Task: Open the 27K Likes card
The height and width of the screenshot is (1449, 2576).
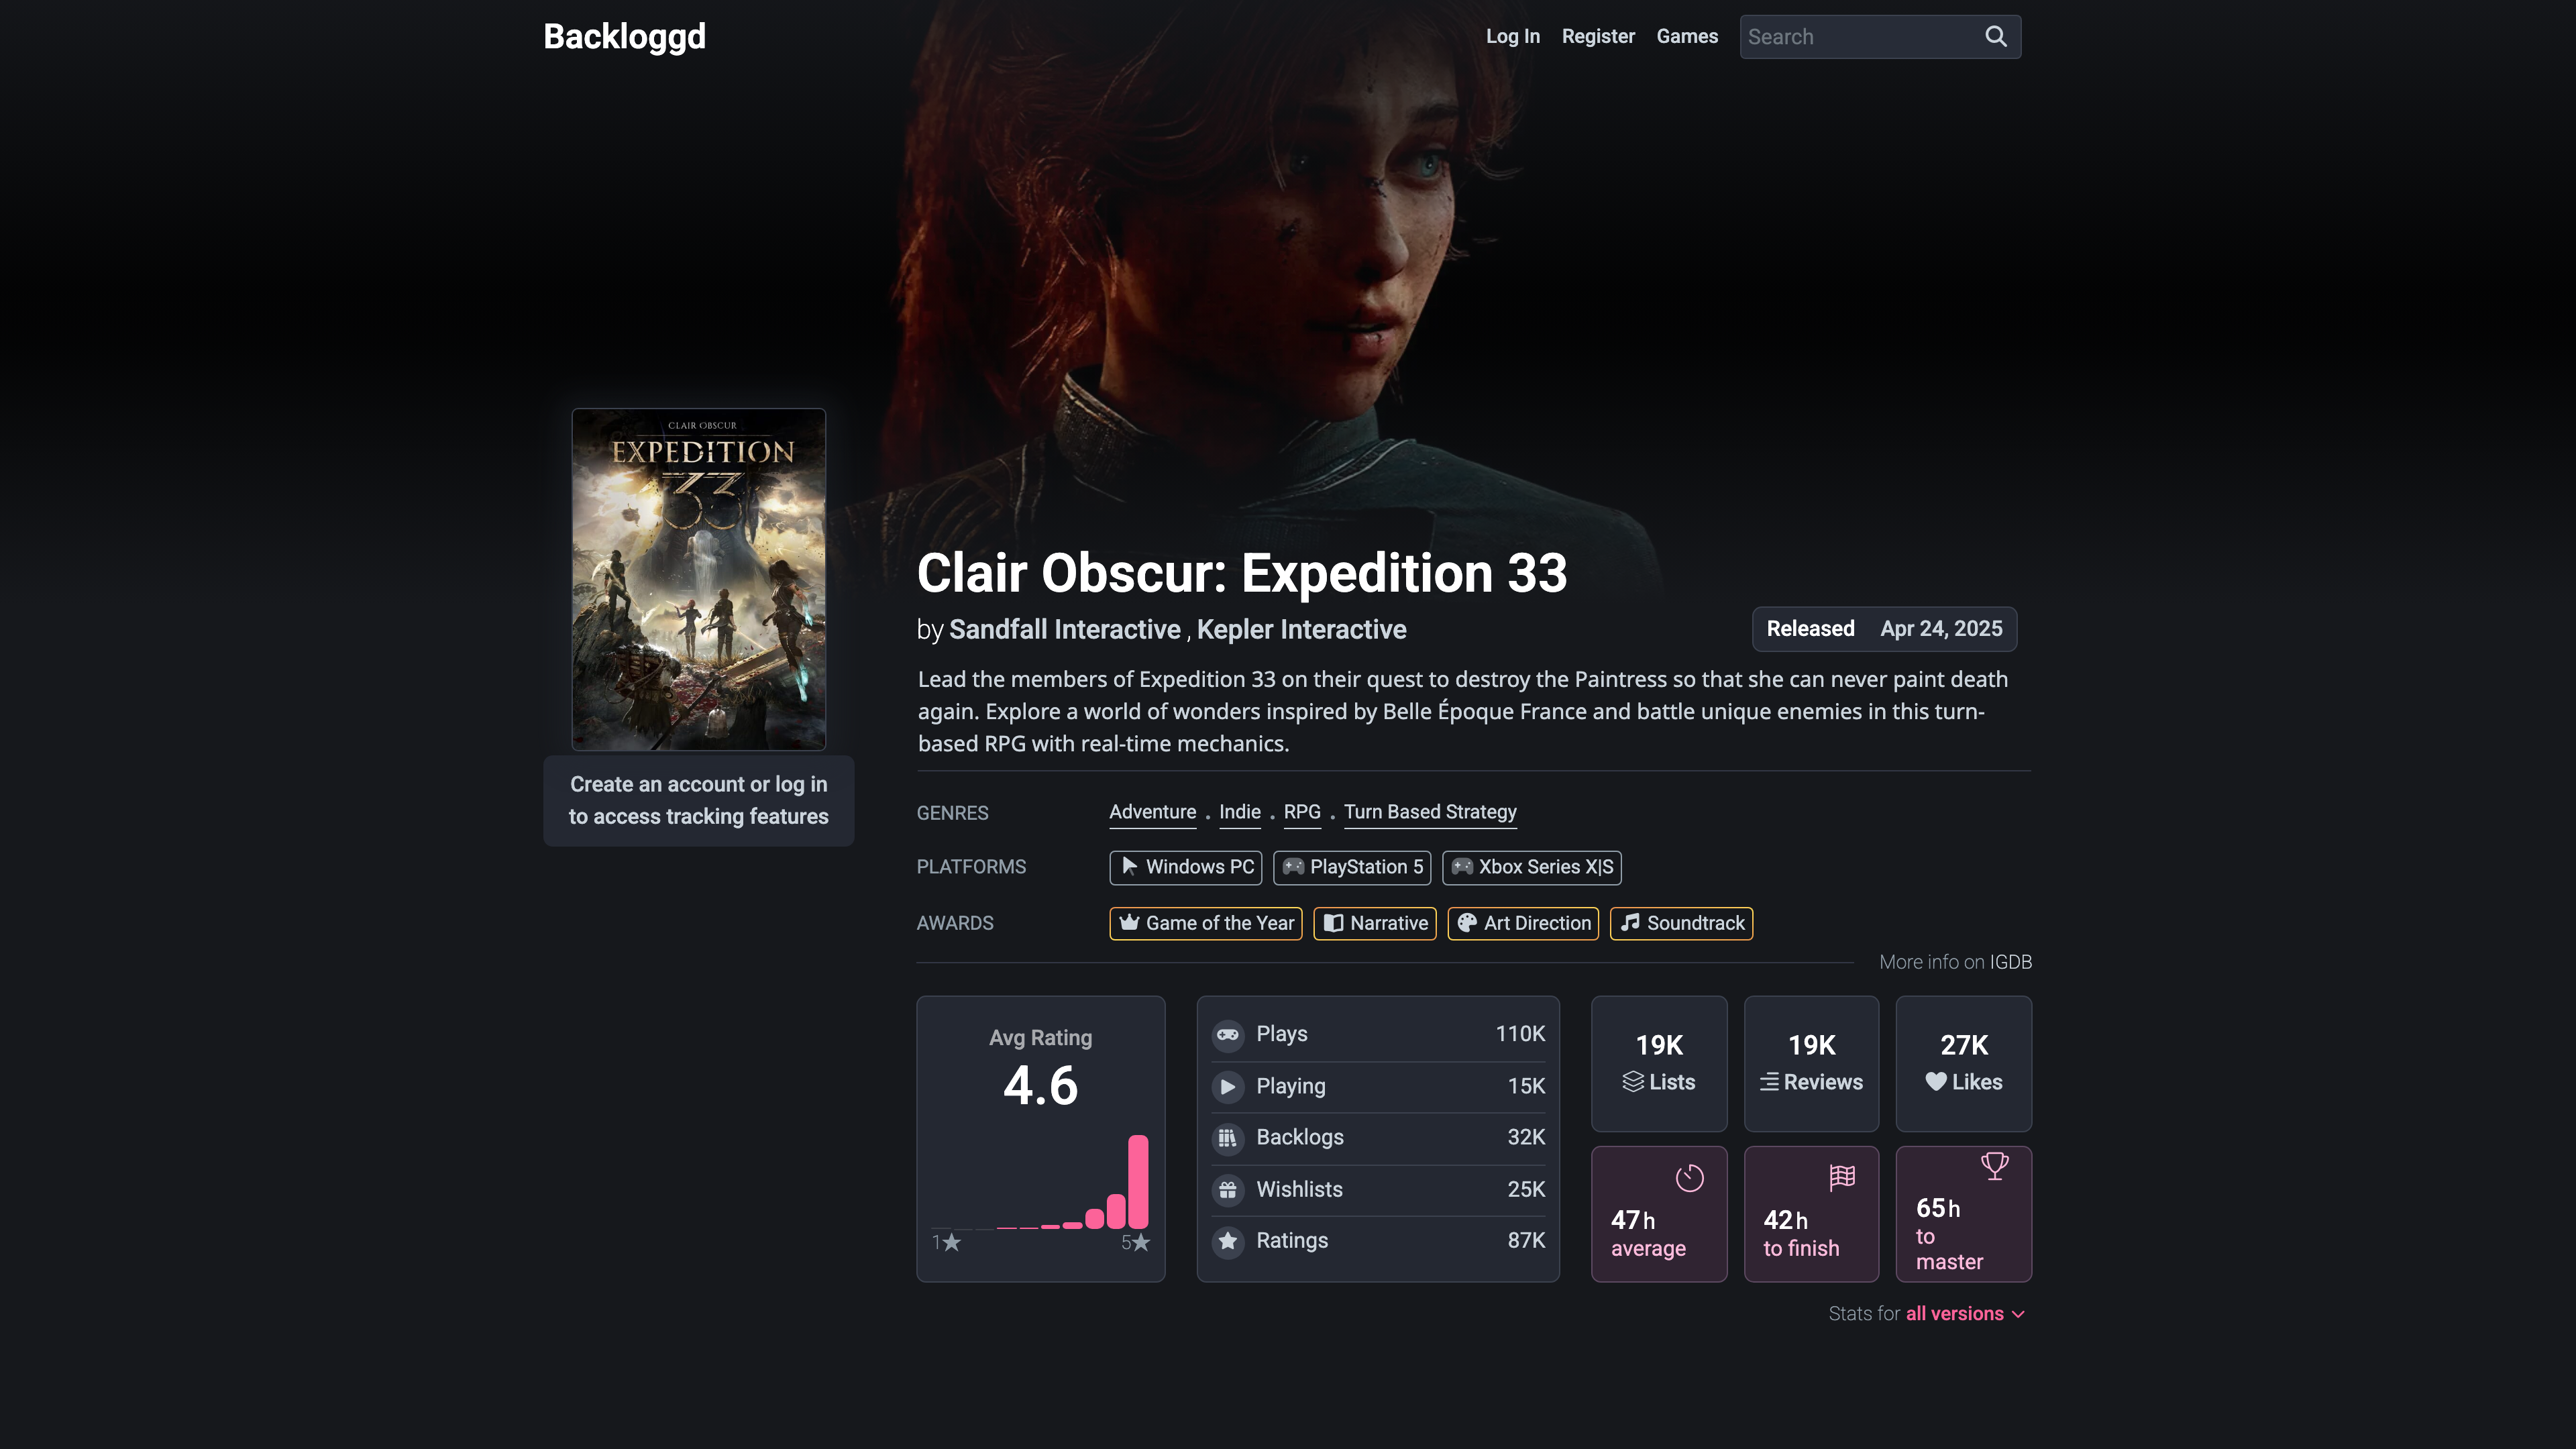Action: 1963,1063
